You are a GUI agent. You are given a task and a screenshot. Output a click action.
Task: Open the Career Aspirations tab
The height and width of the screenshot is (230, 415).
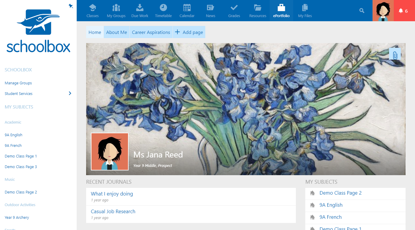pyautogui.click(x=151, y=32)
